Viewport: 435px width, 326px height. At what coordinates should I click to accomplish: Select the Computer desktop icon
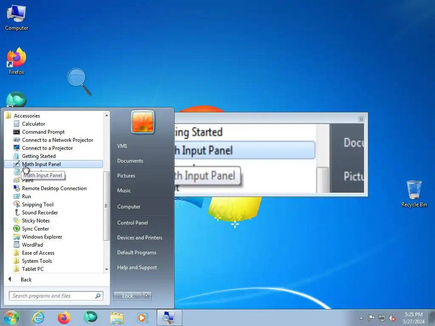17,18
